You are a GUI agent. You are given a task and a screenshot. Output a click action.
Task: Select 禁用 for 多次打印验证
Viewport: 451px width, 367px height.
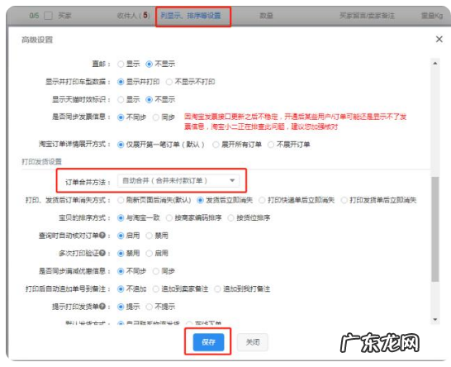click(x=121, y=254)
